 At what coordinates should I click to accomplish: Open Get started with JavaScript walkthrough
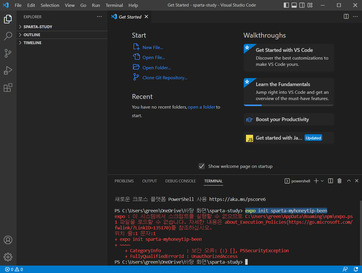(x=289, y=138)
